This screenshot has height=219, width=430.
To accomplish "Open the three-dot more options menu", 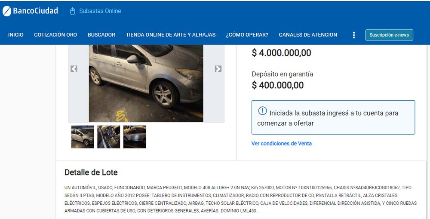I will [x=354, y=35].
